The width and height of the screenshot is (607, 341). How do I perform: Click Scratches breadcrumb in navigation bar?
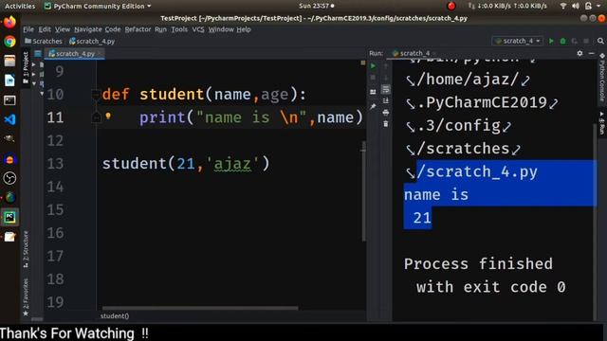click(44, 41)
